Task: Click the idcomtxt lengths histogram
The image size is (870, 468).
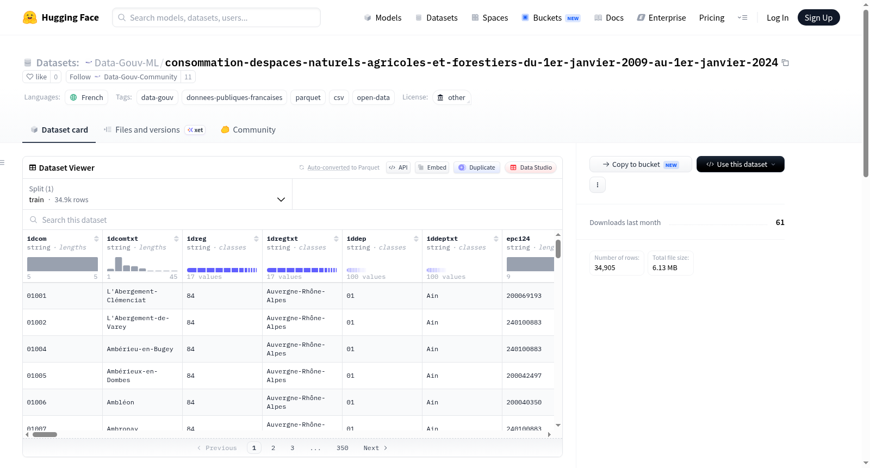Action: point(142,264)
